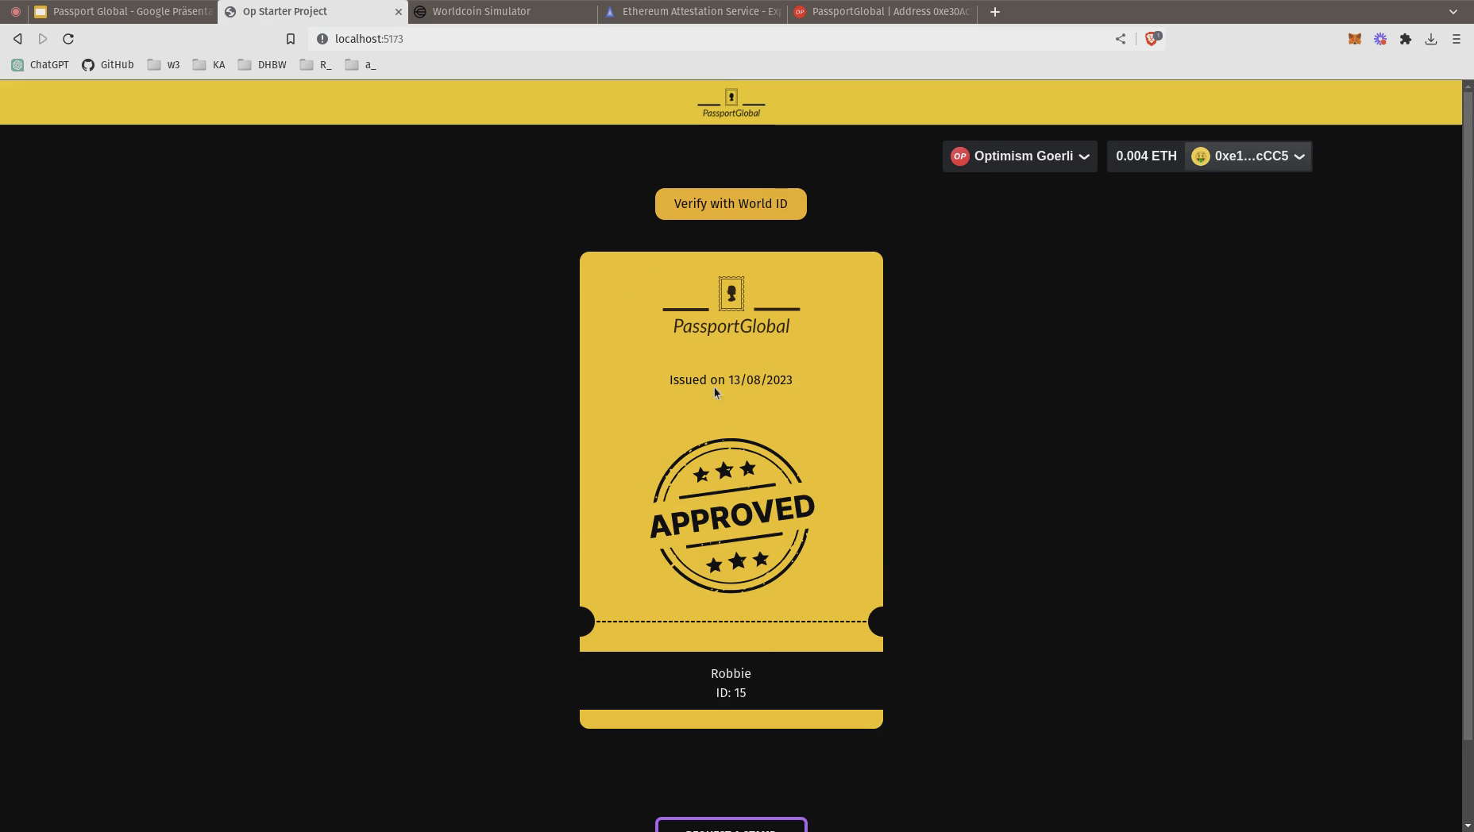View site info icon beside localhost
This screenshot has height=832, width=1474.
[322, 39]
